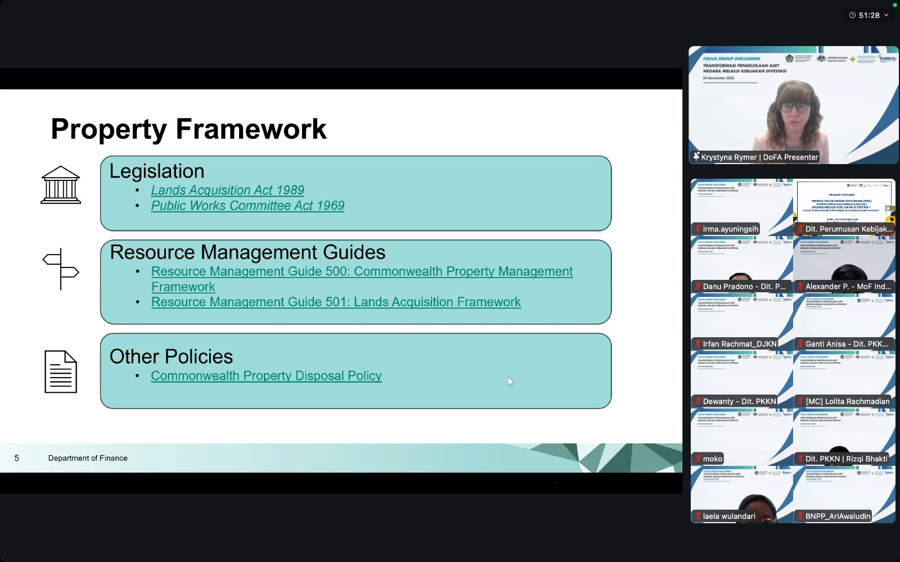Expand the meeting timer dropdown chevron
This screenshot has width=900, height=562.
point(886,15)
